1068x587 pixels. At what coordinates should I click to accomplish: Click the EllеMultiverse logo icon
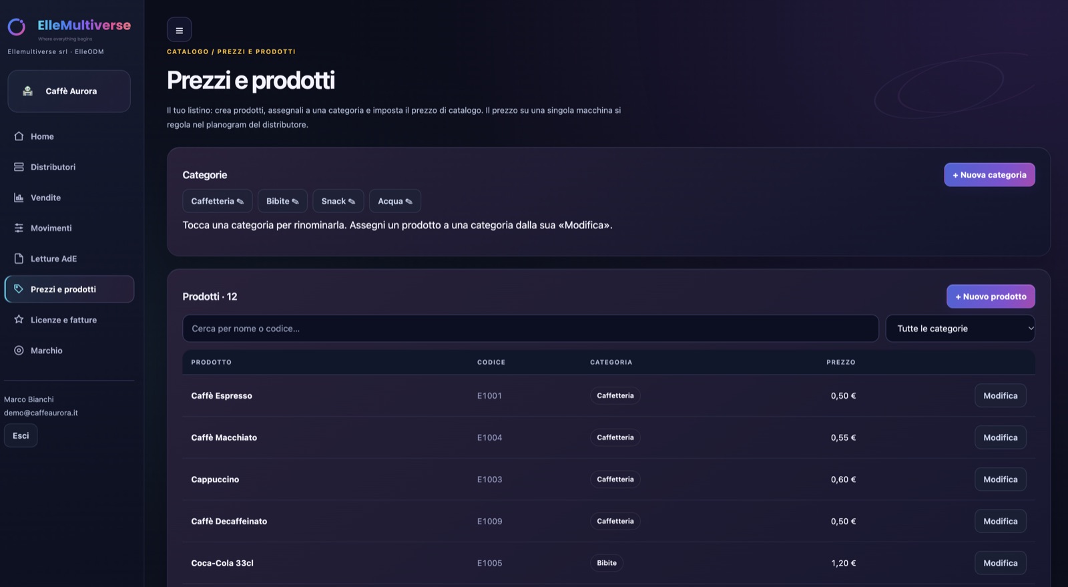(17, 27)
